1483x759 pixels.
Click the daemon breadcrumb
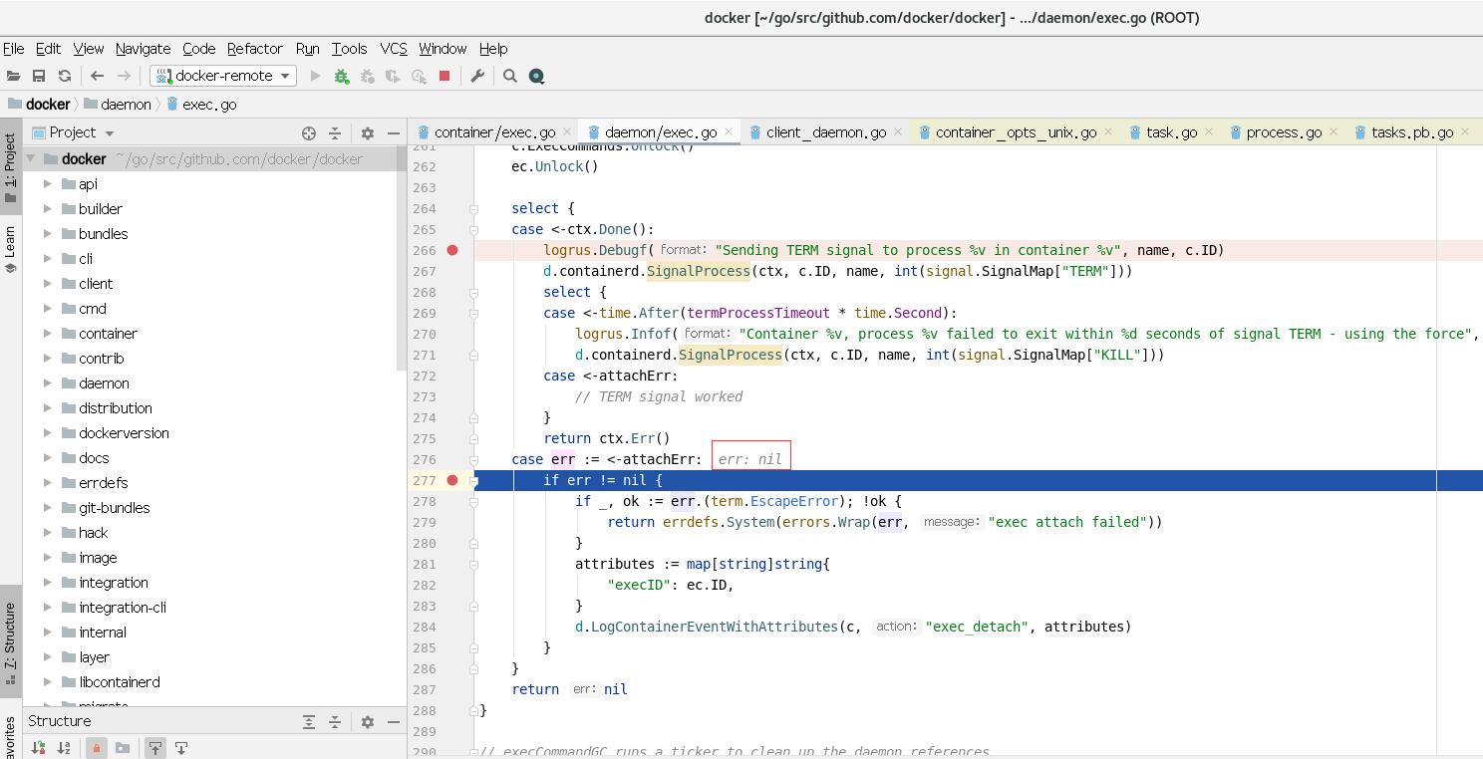pos(118,104)
